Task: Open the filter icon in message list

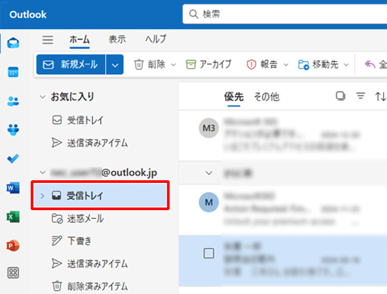Action: (x=361, y=96)
